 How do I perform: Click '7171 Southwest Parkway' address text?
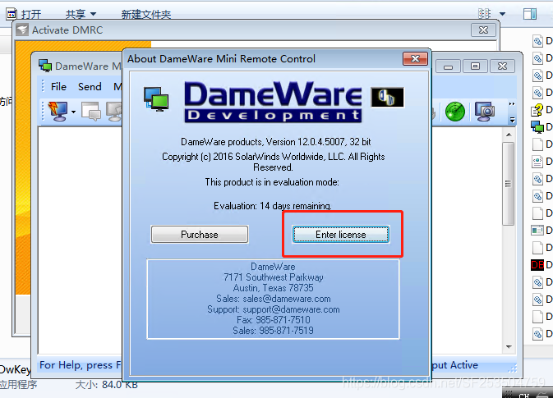click(274, 277)
